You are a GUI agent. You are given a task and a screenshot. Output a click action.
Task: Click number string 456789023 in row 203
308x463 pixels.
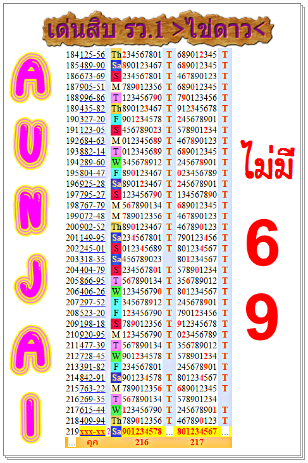tap(142, 259)
